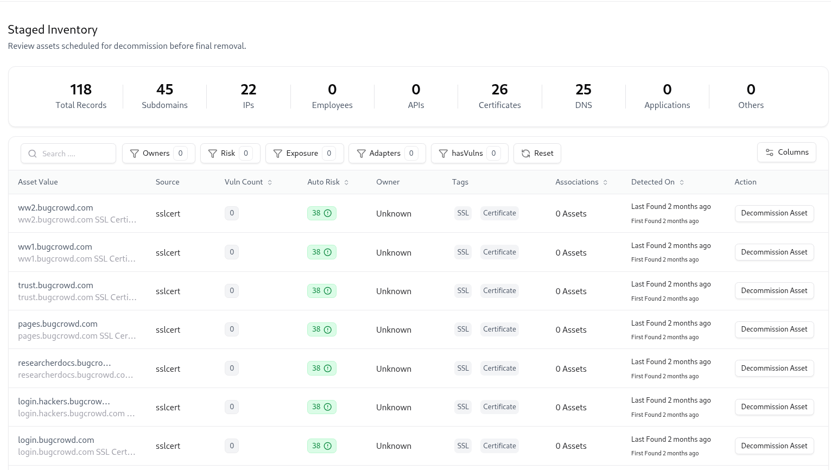Click sslcert source for researcherdocs row

click(x=168, y=369)
